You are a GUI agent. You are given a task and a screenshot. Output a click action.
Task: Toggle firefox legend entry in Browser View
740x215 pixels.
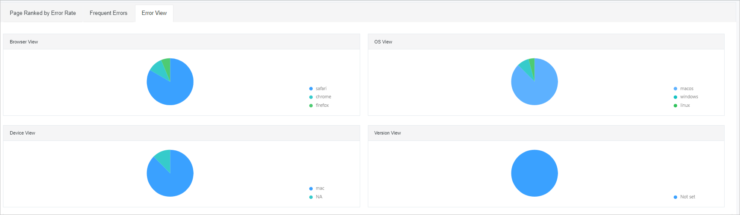[319, 105]
